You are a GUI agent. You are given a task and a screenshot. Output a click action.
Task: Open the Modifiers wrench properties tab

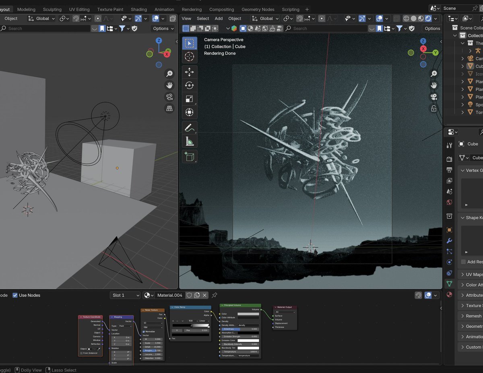pos(450,241)
